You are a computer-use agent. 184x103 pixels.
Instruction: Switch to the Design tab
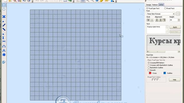[x=149, y=5]
